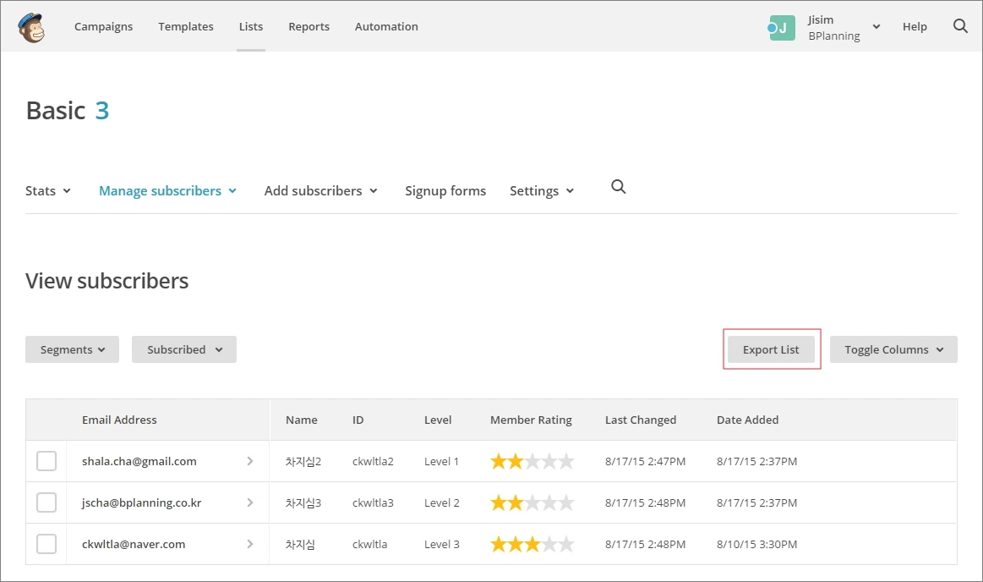This screenshot has height=582, width=983.
Task: Open Signup forms
Action: pos(445,190)
